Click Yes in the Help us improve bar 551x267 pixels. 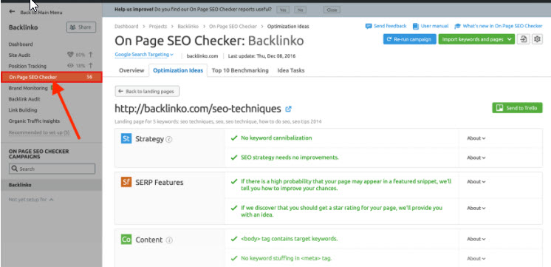pyautogui.click(x=283, y=10)
